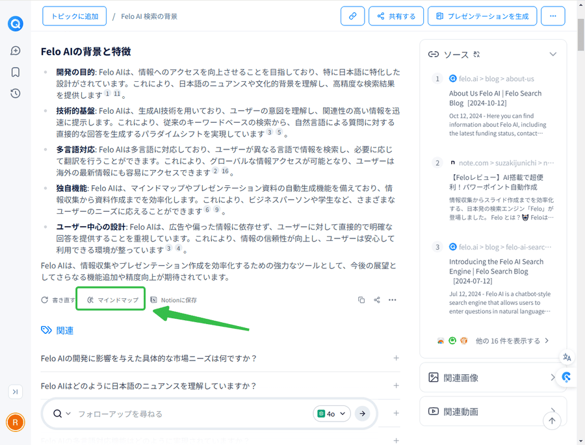
Task: Open the bookmarks sidebar icon
Action: coord(16,72)
